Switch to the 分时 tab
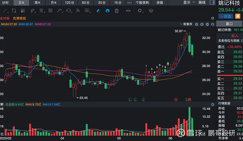The width and height of the screenshot is (243, 141). click(x=5, y=3)
